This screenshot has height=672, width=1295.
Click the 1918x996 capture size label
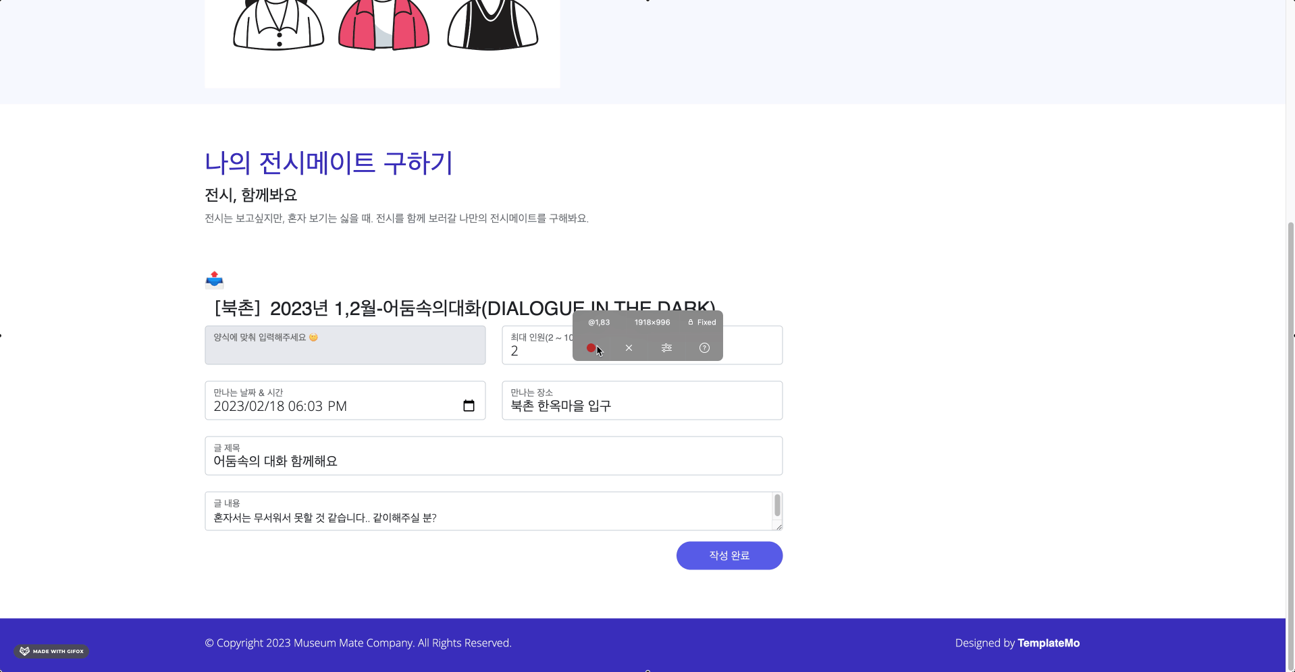(x=651, y=322)
